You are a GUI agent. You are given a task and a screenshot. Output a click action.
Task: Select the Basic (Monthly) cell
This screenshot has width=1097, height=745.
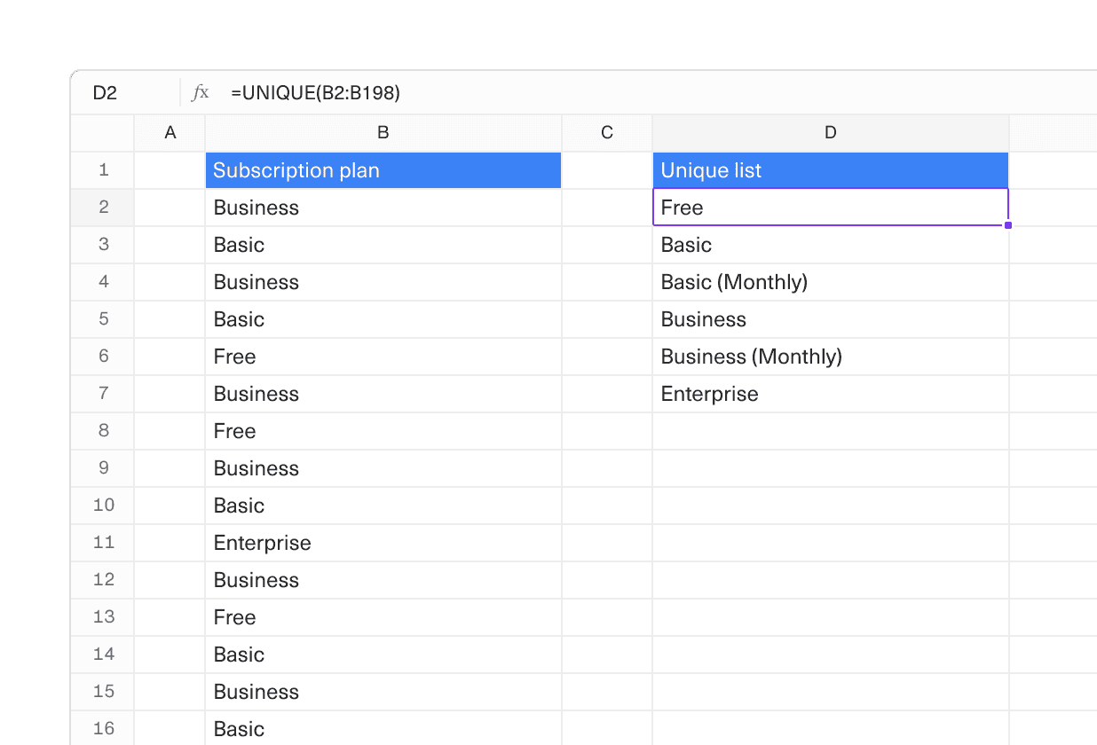coord(830,282)
